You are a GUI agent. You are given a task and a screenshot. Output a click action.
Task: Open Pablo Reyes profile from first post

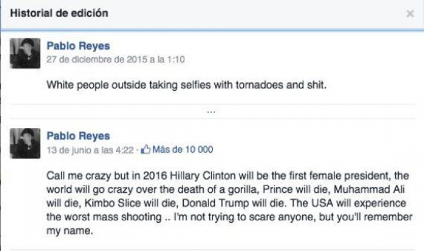click(x=78, y=46)
